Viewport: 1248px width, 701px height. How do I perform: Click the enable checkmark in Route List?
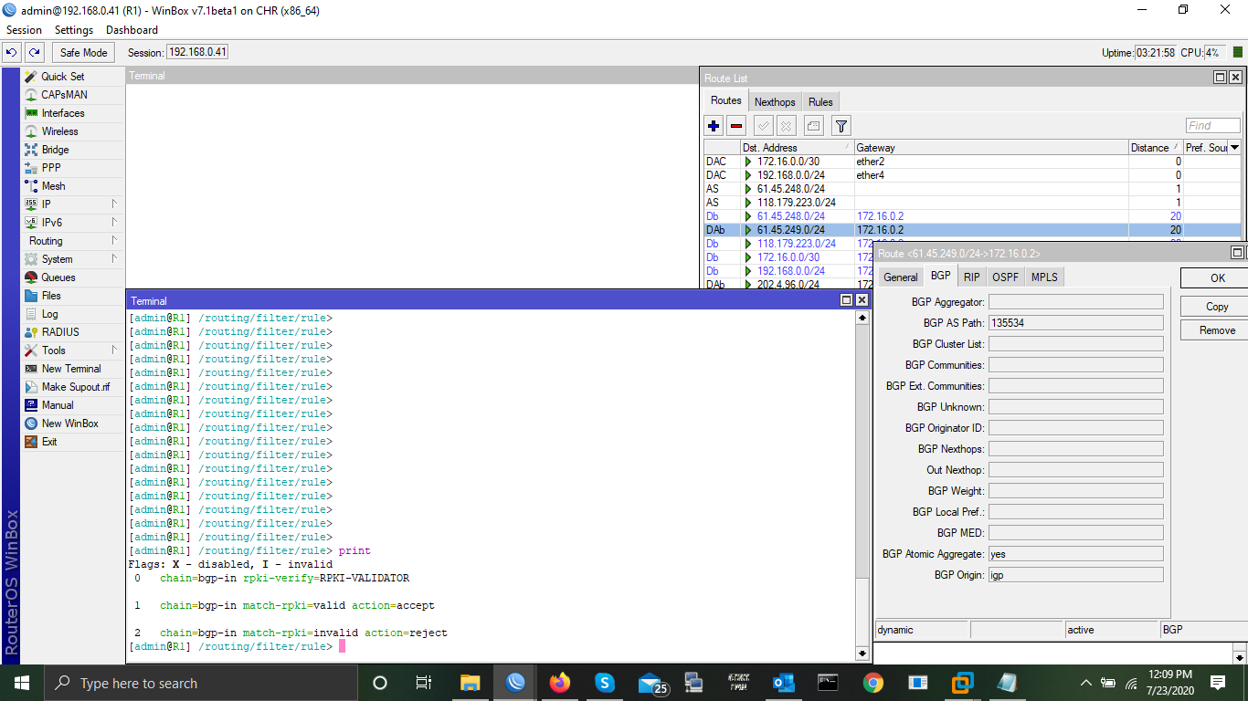[x=763, y=126]
